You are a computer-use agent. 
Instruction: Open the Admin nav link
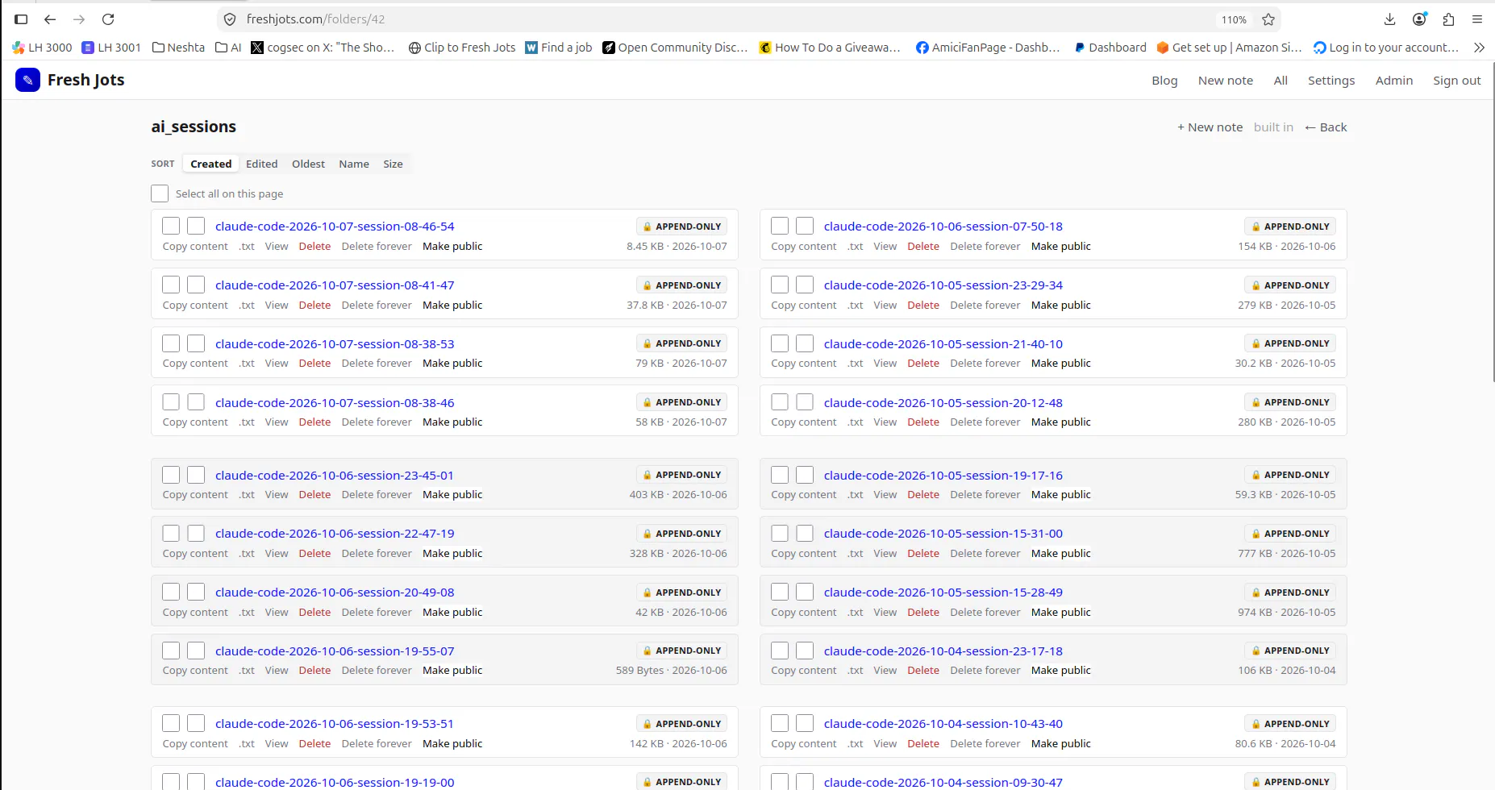click(1394, 81)
